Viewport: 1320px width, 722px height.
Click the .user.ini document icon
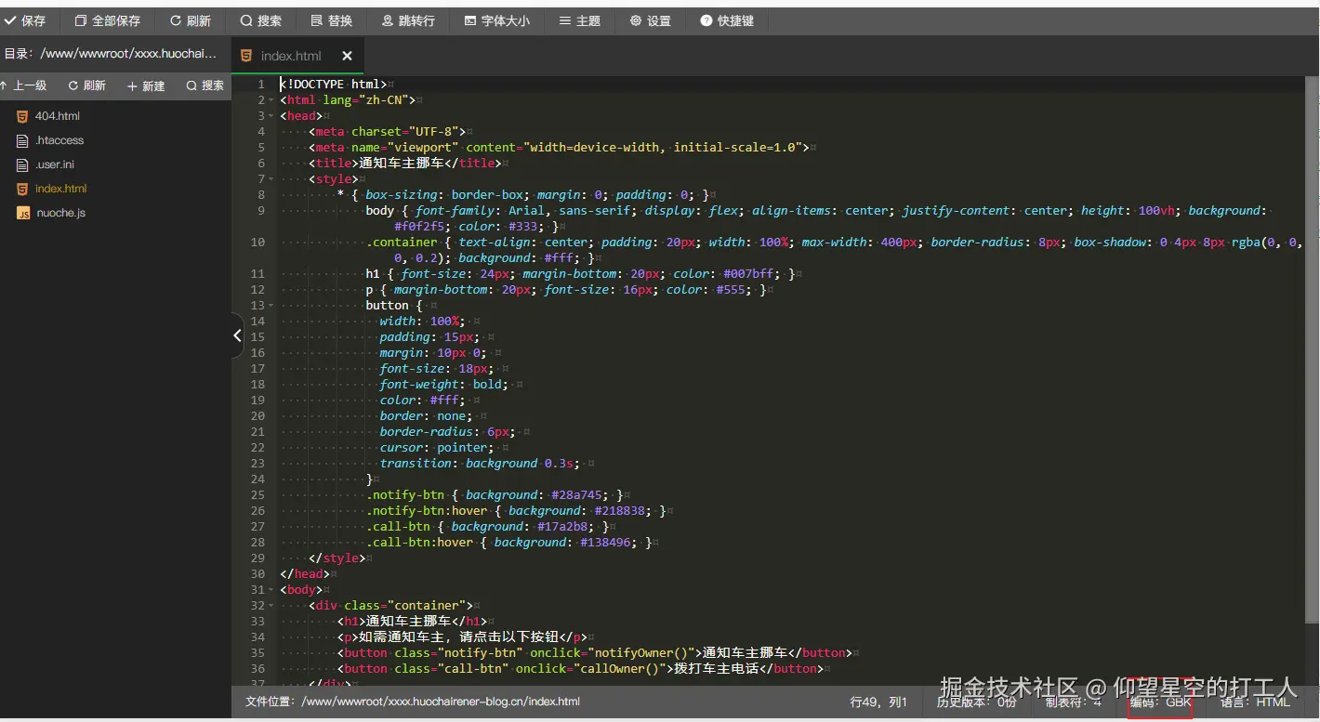(x=22, y=164)
